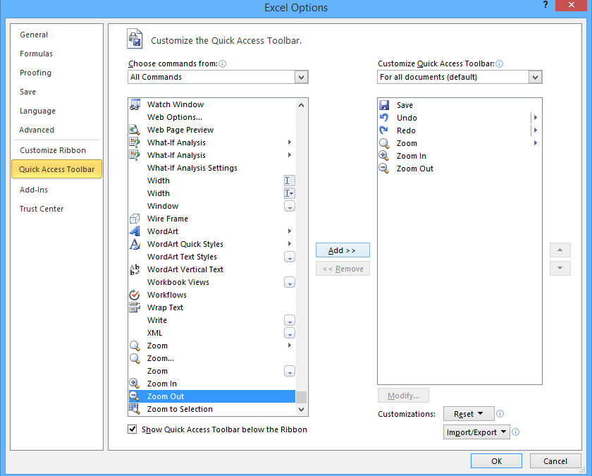This screenshot has height=476, width=592.
Task: Click the help question mark icon
Action: pyautogui.click(x=545, y=6)
